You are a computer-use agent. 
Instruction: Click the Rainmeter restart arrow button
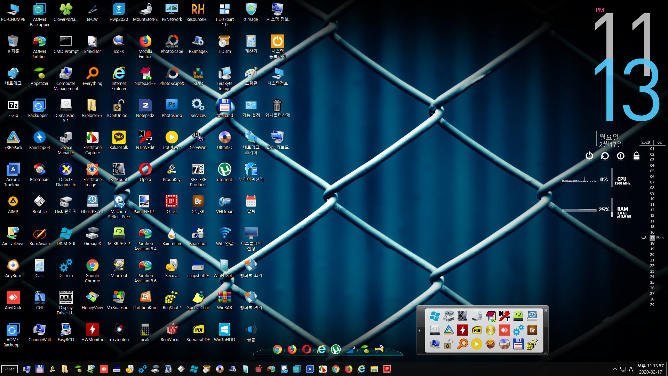(x=605, y=156)
